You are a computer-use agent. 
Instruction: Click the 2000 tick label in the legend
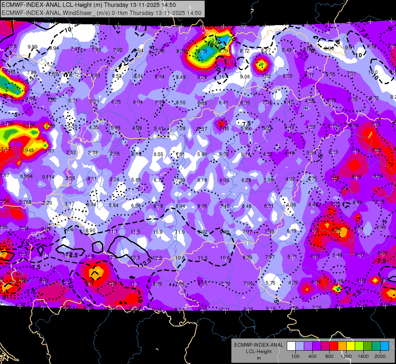tap(380, 356)
